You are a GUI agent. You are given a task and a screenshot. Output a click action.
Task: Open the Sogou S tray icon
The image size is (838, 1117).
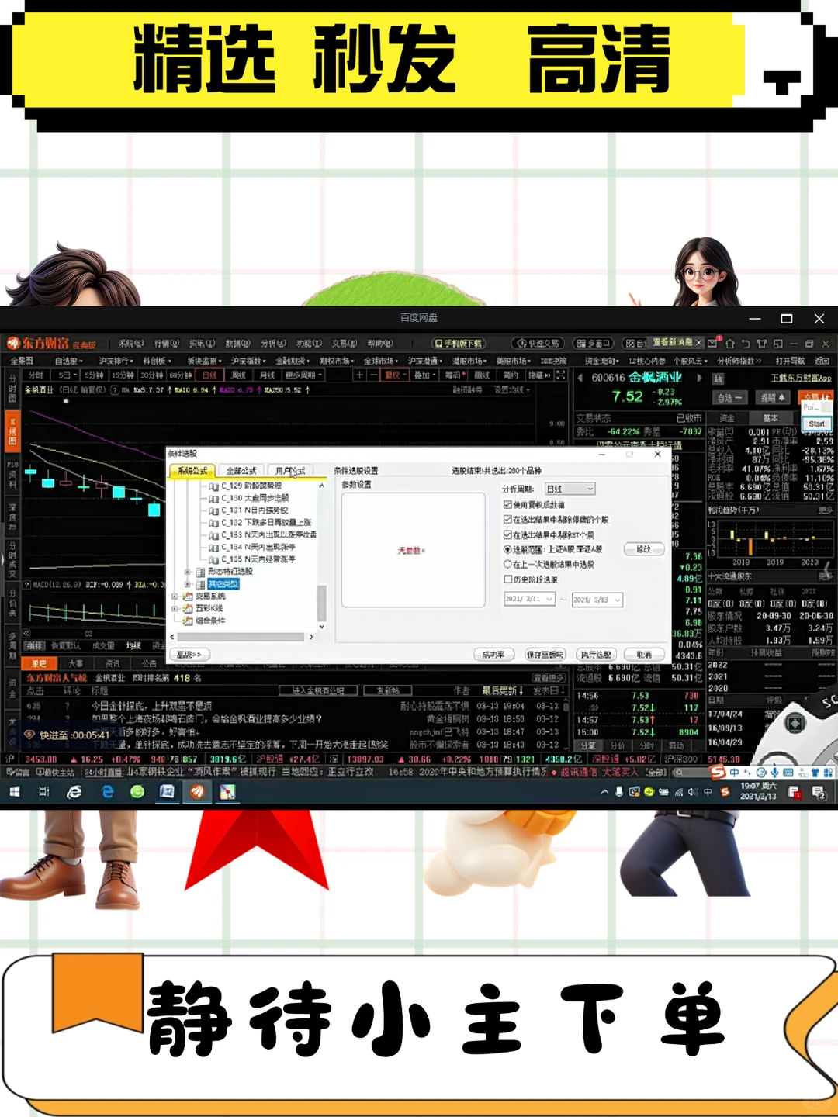(x=725, y=792)
